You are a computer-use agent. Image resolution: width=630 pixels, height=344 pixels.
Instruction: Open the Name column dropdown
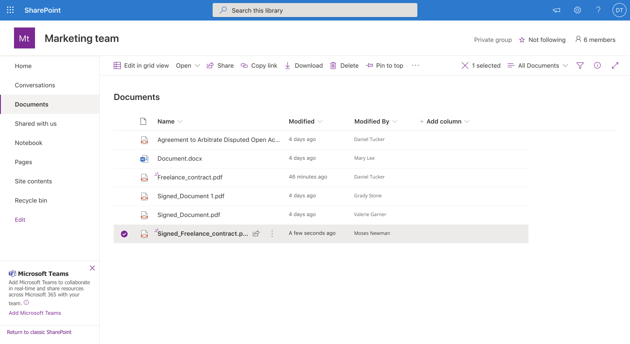pos(180,121)
